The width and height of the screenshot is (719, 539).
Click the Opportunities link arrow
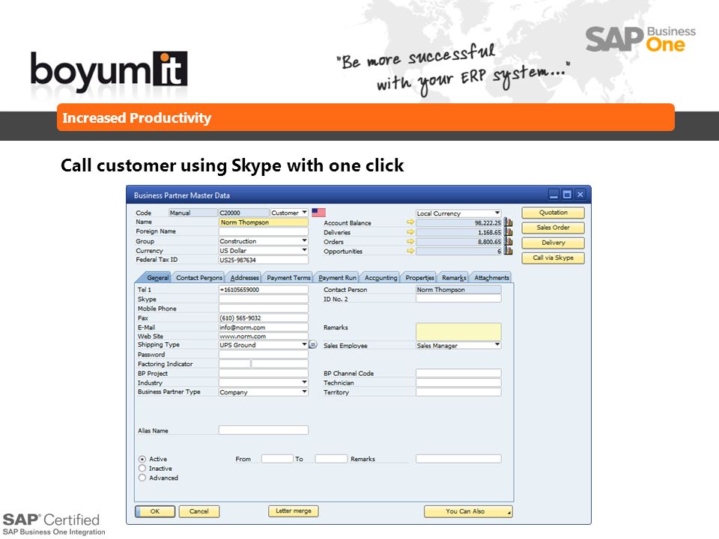point(410,251)
